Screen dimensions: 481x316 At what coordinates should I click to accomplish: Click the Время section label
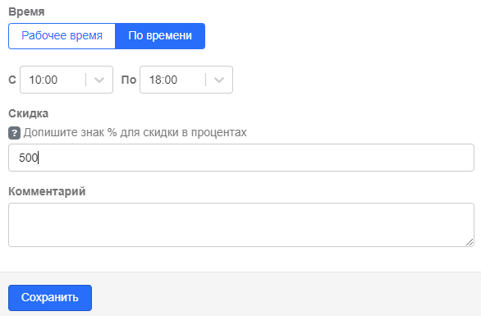(26, 11)
